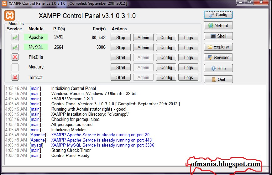Screen dimensions: 272x175
Task: Open Help button with question icon
Action: click(x=218, y=68)
